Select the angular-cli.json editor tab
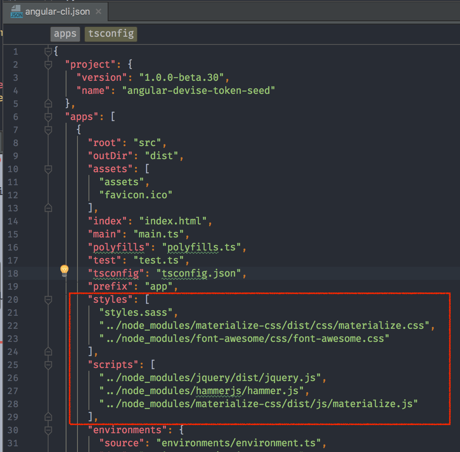 [57, 11]
